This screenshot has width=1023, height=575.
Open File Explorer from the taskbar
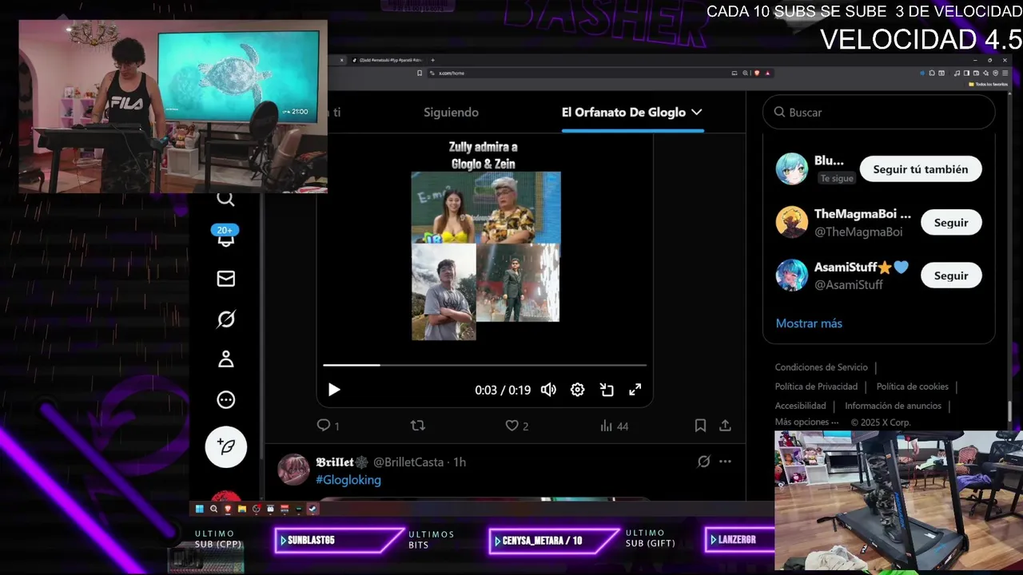(241, 509)
